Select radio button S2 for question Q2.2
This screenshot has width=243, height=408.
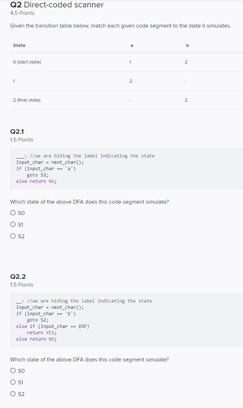13,394
